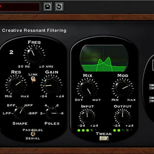Click the Res knob

(x=16, y=85)
